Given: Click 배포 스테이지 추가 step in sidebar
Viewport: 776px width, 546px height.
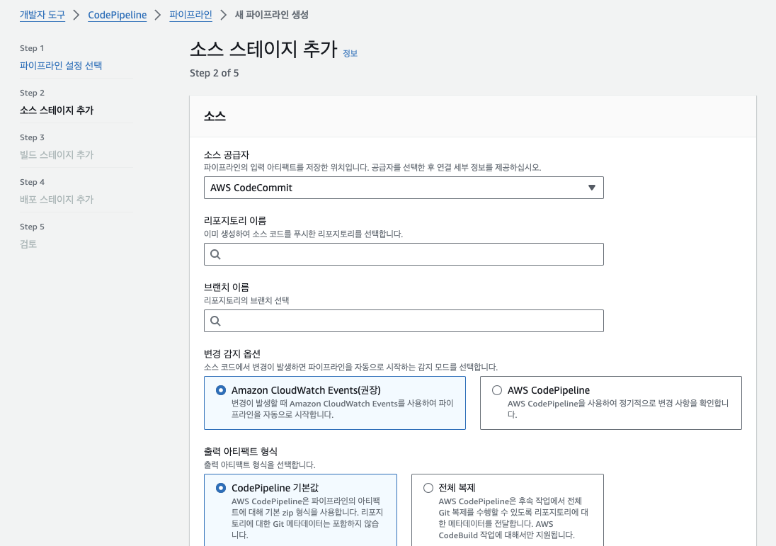Looking at the screenshot, I should pyautogui.click(x=57, y=199).
